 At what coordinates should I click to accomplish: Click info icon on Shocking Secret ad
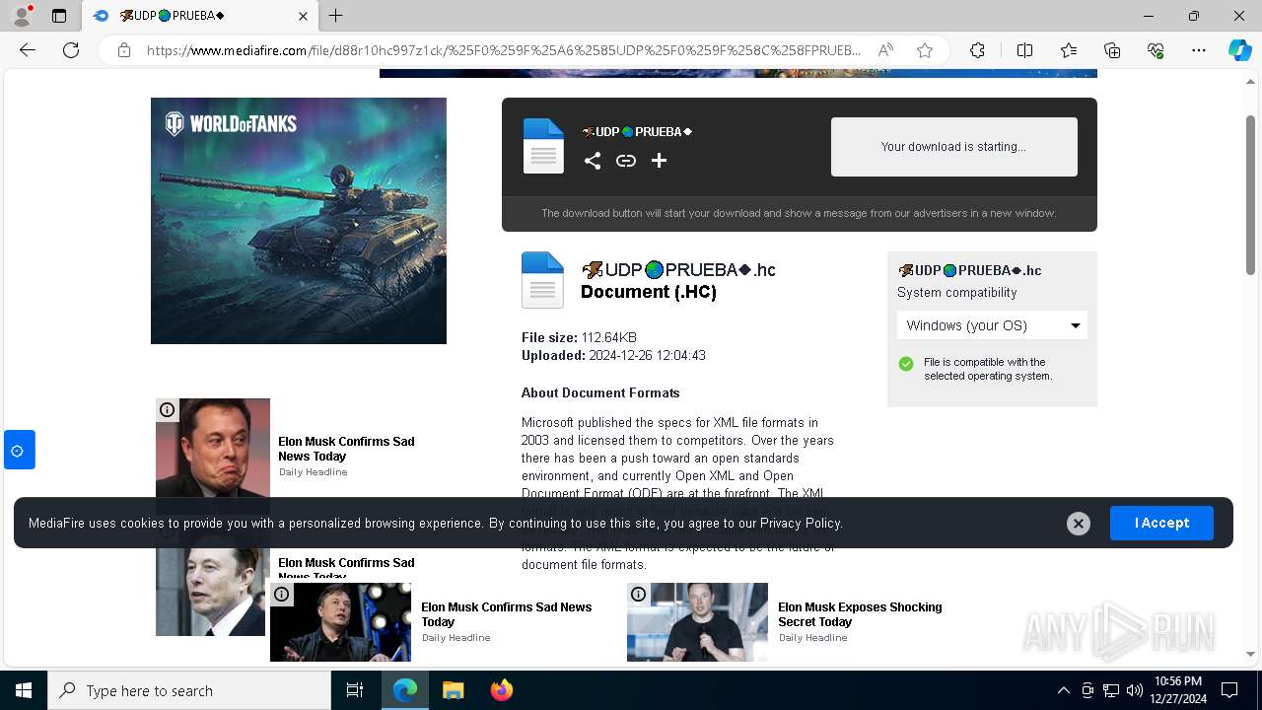(x=638, y=594)
